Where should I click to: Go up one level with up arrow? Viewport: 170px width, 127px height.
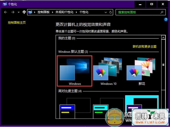point(24,12)
